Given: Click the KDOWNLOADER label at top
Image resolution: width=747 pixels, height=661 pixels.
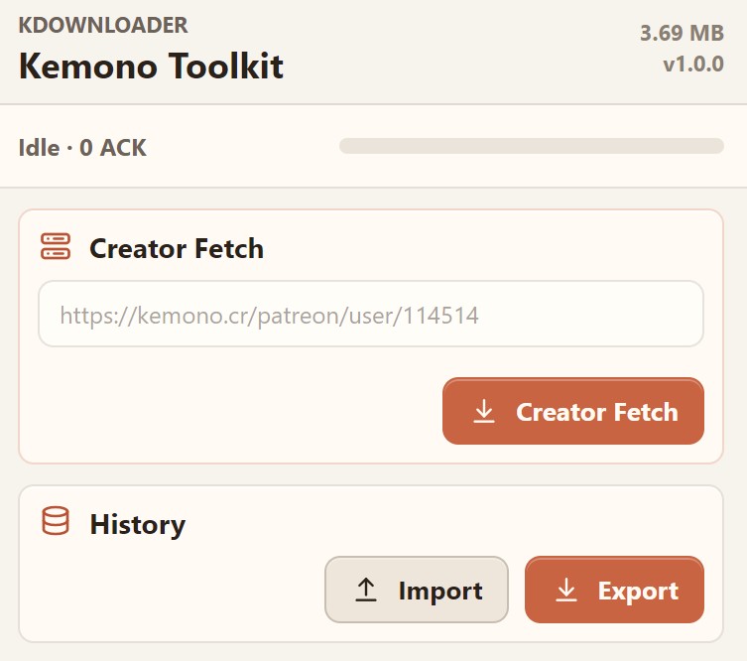Looking at the screenshot, I should coord(103,25).
